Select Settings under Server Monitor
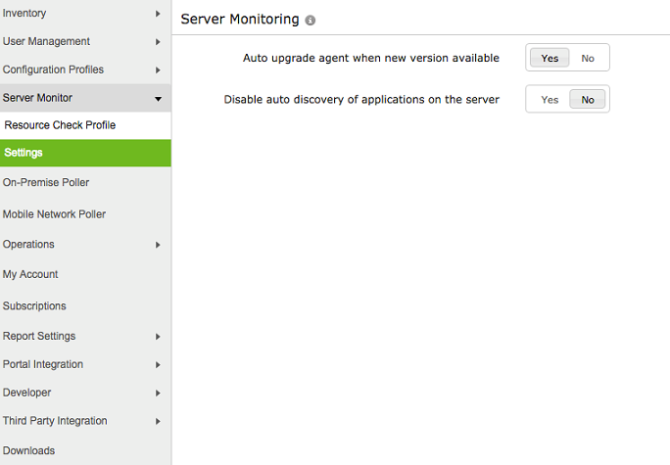 [x=24, y=153]
